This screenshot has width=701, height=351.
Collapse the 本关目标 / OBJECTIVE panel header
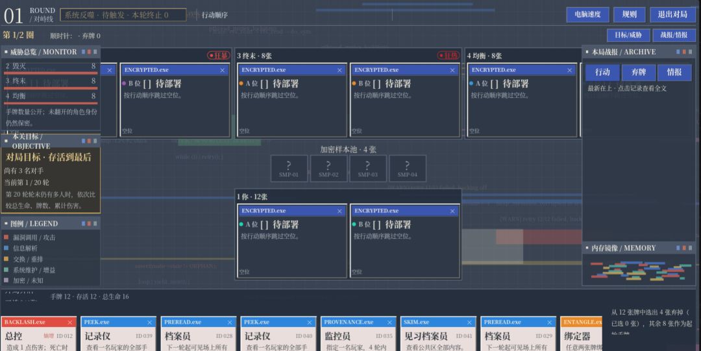(51, 141)
